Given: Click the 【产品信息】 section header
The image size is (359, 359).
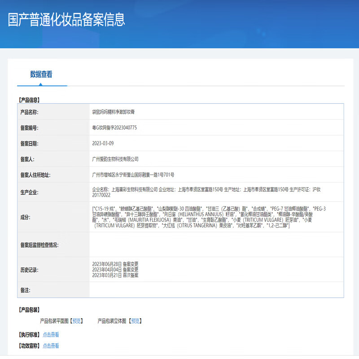Looking at the screenshot, I should point(29,100).
